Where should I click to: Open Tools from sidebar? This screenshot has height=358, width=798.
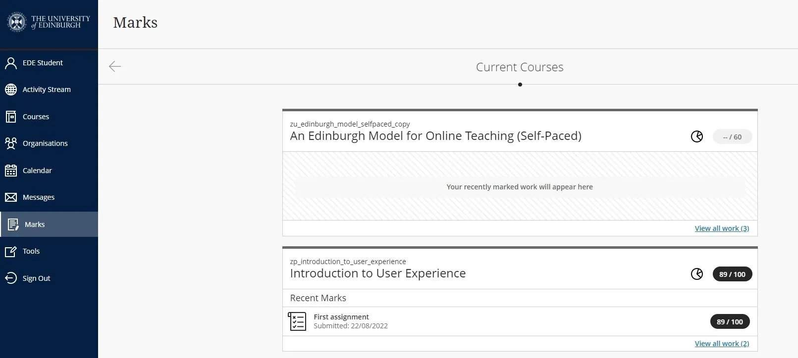49,251
